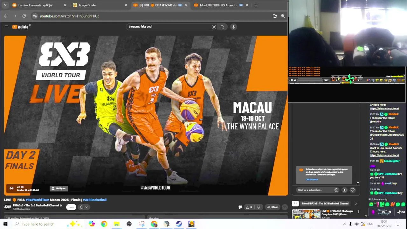Open #3x3WorldTour hashtag in title
Image resolution: width=407 pixels, height=229 pixels.
tap(37, 200)
